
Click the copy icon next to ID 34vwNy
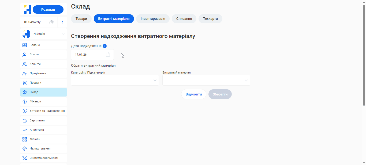(x=51, y=22)
